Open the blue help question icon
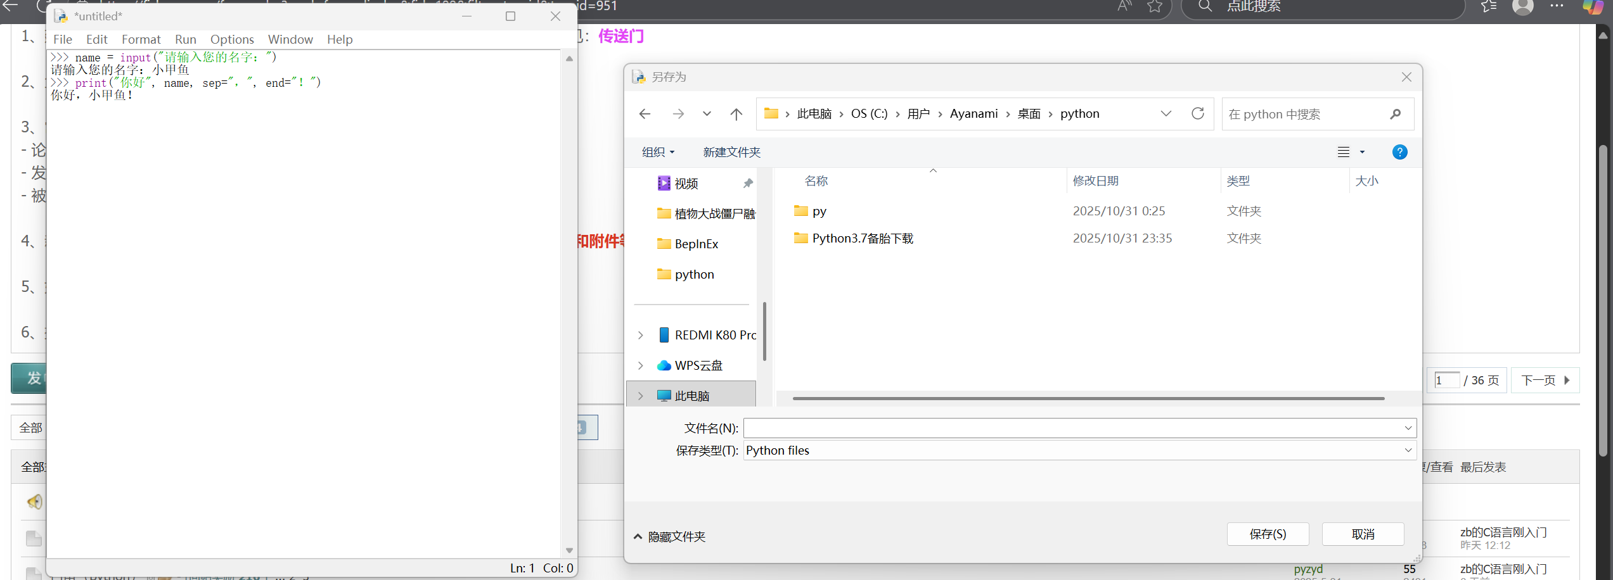Image resolution: width=1613 pixels, height=580 pixels. point(1399,153)
